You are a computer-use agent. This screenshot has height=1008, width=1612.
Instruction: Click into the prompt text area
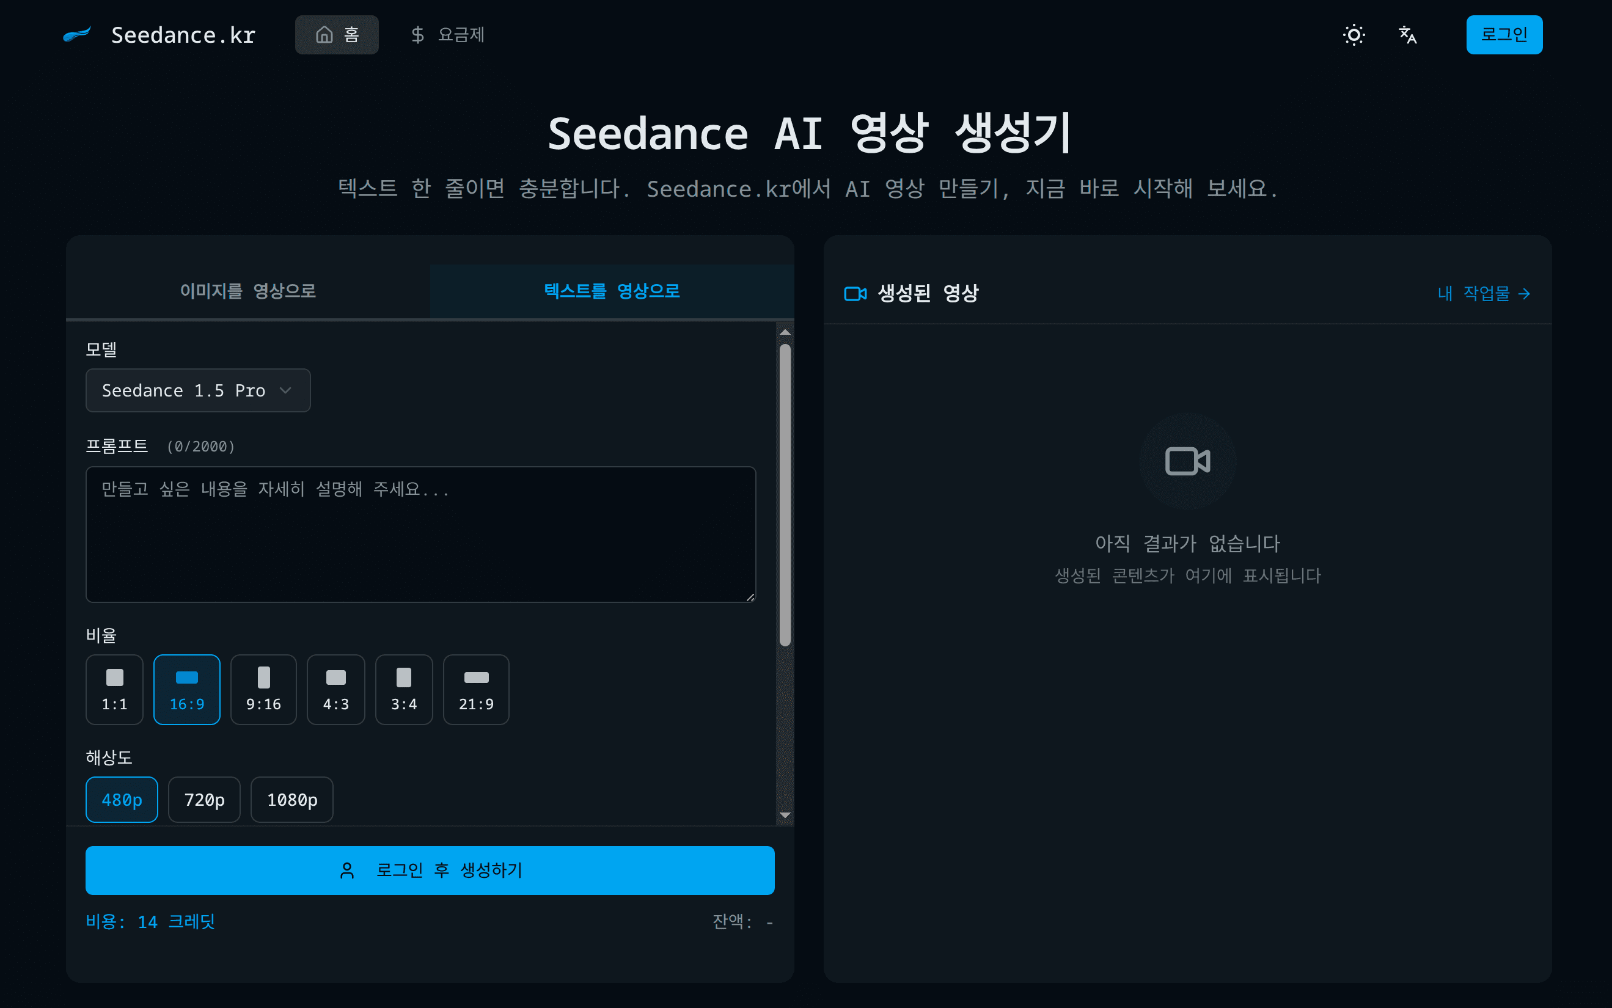(x=420, y=535)
